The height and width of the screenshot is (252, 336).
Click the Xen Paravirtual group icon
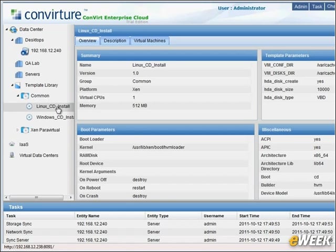pyautogui.click(x=25, y=130)
